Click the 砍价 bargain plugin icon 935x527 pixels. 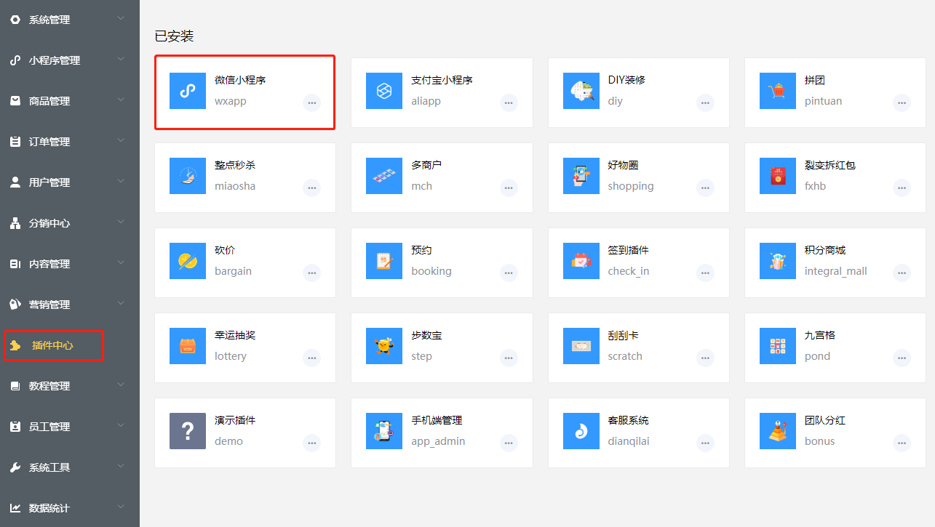(188, 261)
